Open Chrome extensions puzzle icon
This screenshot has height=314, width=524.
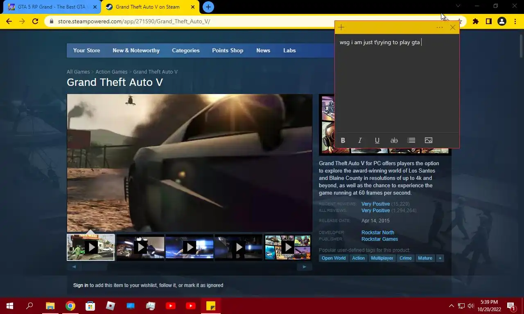[475, 21]
